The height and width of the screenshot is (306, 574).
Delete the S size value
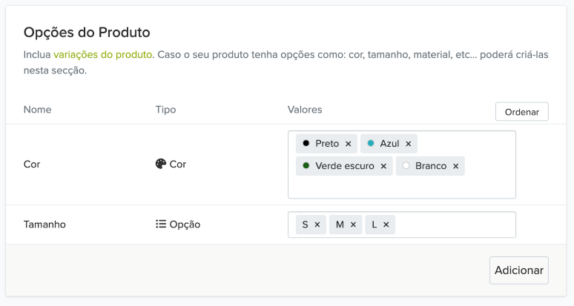point(317,224)
